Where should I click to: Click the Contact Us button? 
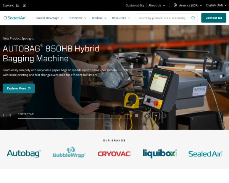pyautogui.click(x=214, y=18)
